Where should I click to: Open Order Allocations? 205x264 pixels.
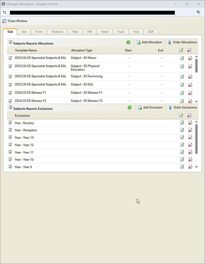[182, 42]
